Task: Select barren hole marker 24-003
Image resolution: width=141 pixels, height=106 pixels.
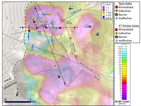Action: click(90, 27)
